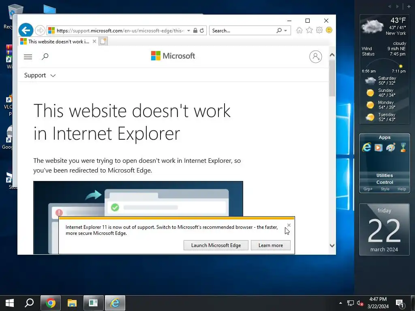Screen dimensions: 415x311
Task: Open a new tab button
Action: pyautogui.click(x=103, y=41)
